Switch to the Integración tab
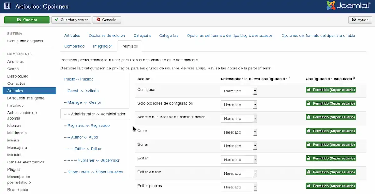The image size is (375, 194). [x=103, y=46]
